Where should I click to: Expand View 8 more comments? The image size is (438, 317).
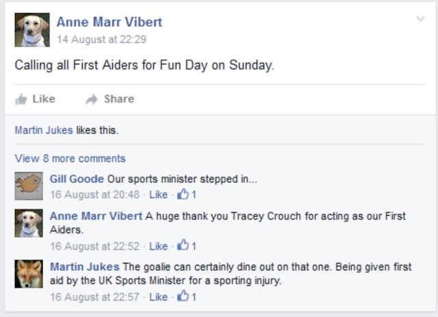tap(70, 159)
